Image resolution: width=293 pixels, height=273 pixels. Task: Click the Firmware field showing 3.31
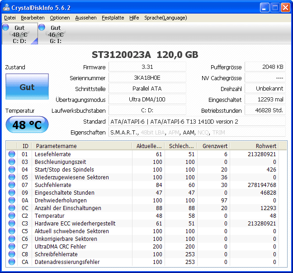147,67
